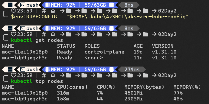
Task: Click the pwsh terminal icon above "kubectl get nodes"
Action: 23,28
